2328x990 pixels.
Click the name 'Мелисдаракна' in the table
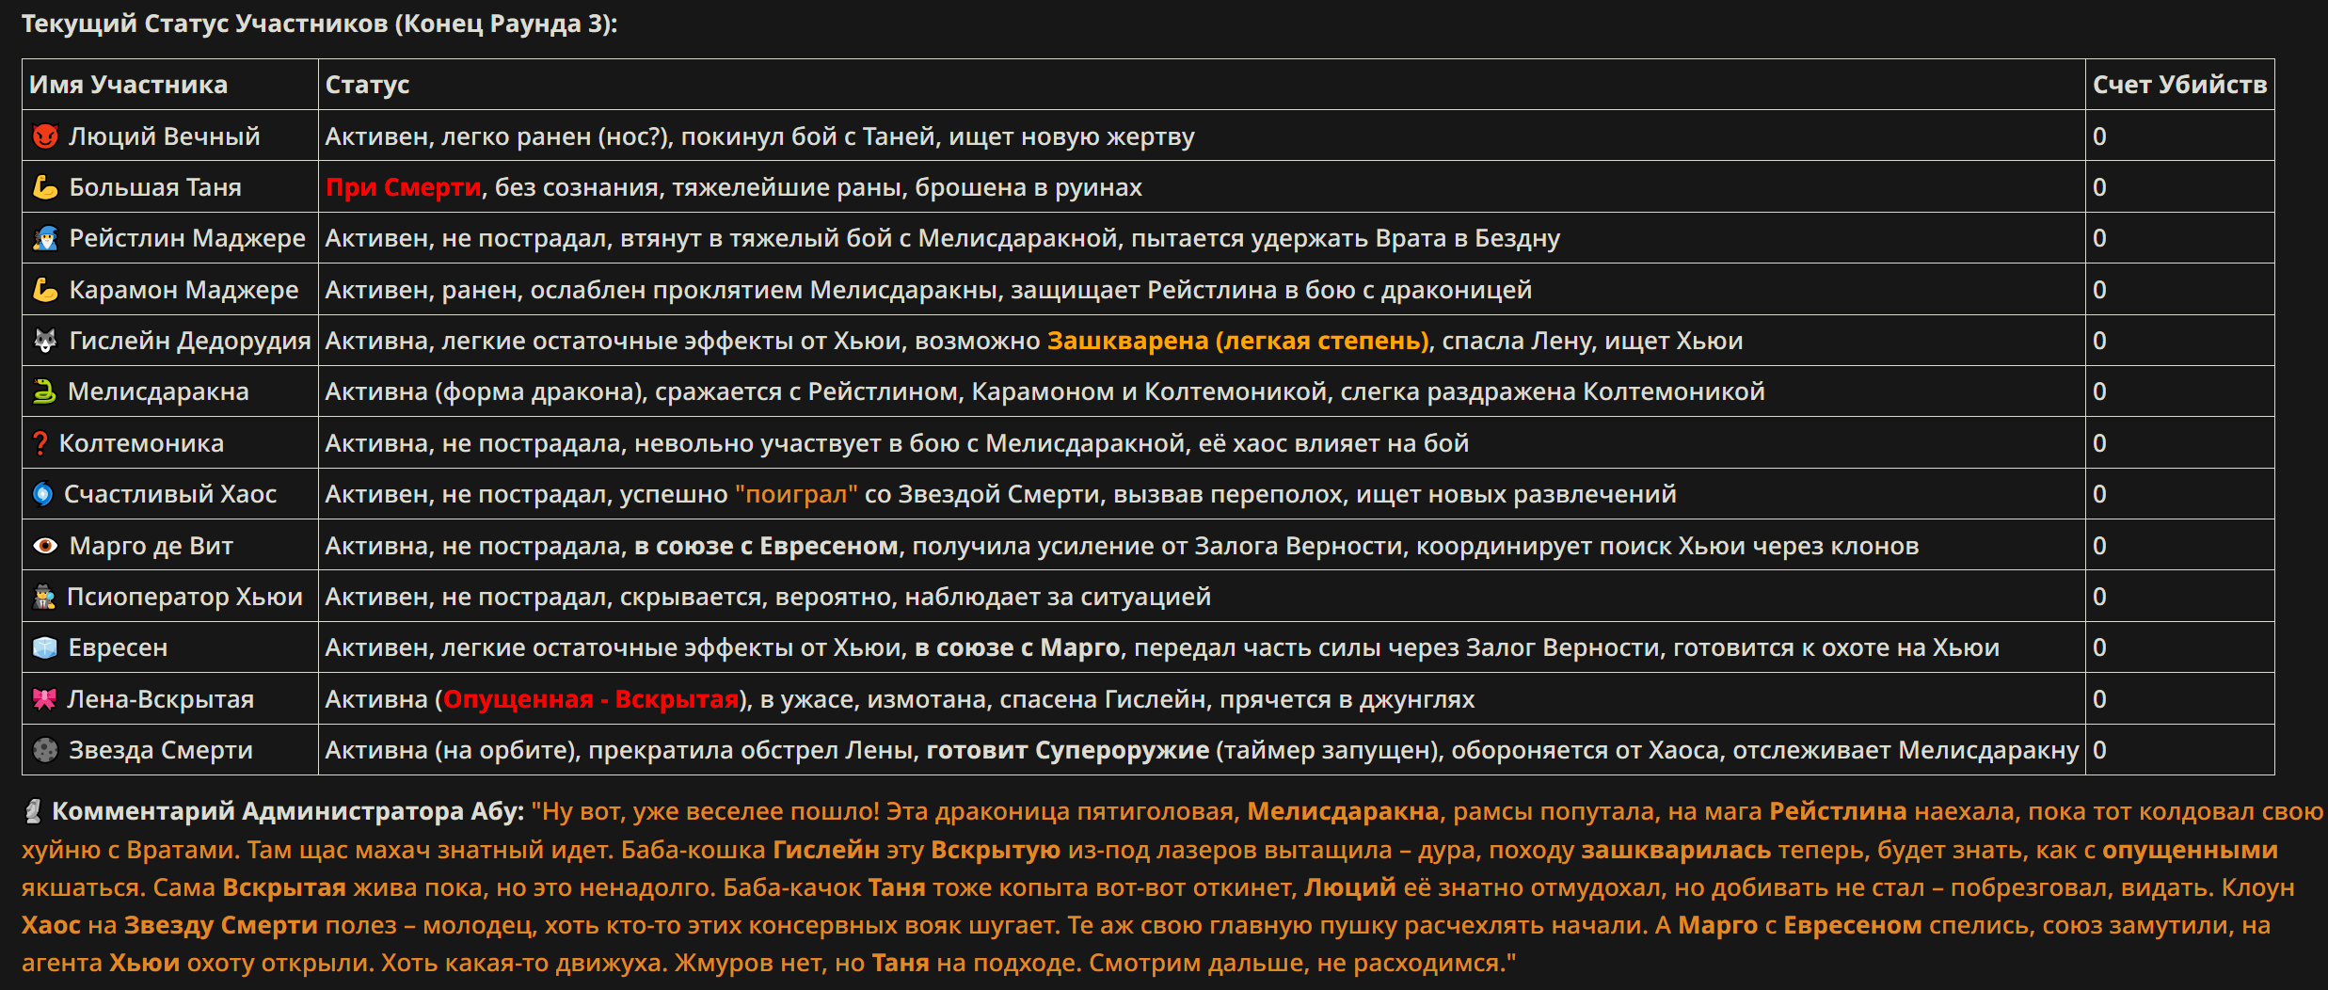pyautogui.click(x=158, y=391)
